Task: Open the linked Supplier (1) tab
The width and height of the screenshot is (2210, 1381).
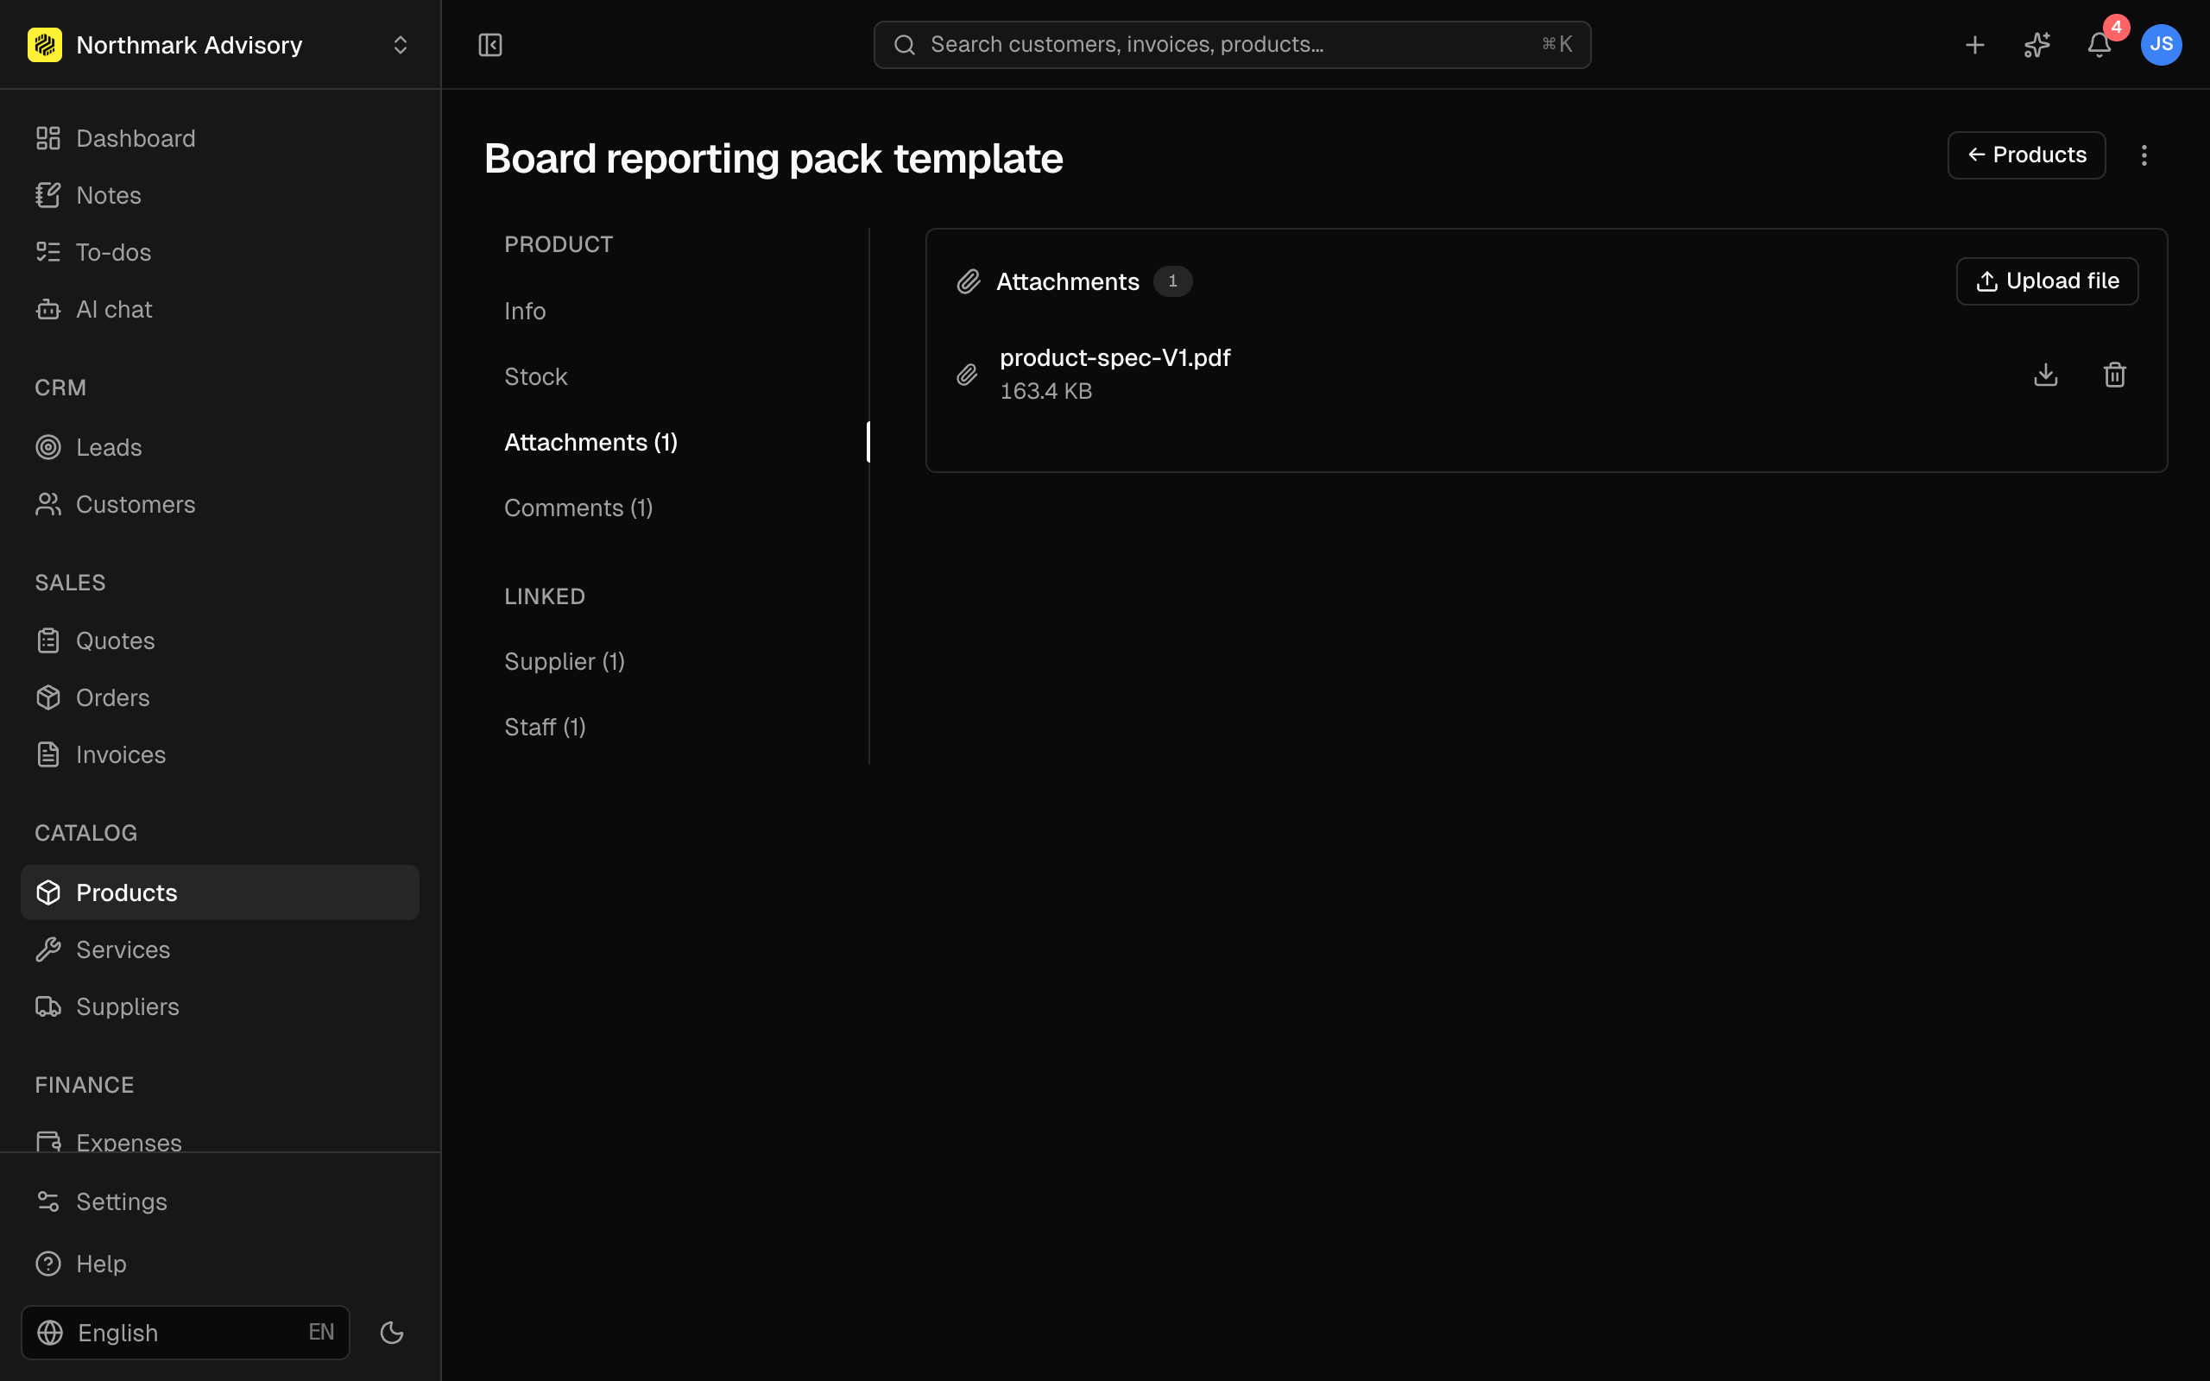Action: pyautogui.click(x=676, y=662)
